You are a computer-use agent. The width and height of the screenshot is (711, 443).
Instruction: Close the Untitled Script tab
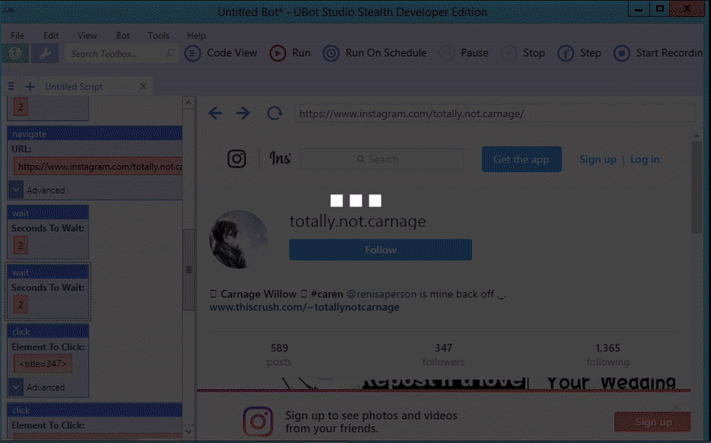click(143, 86)
